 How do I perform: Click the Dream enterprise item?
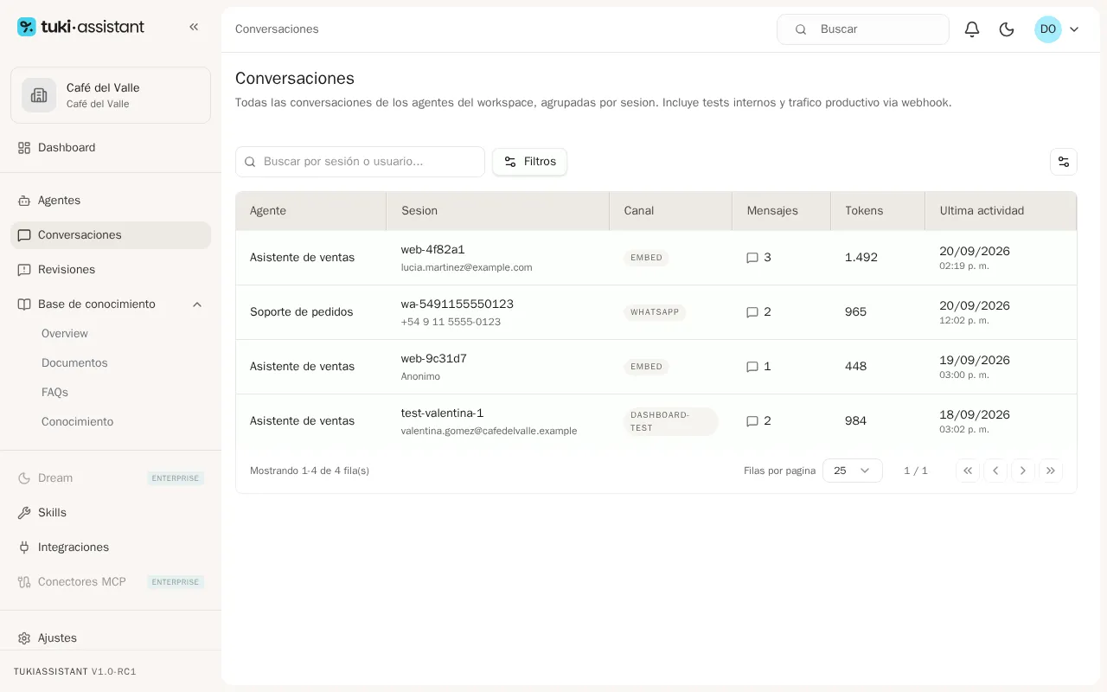click(111, 478)
